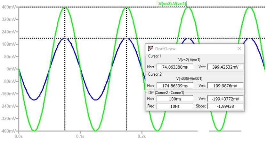Click the 0.1s label on the time axis
Image resolution: width=267 pixels, height=141 pixels.
coord(80,136)
